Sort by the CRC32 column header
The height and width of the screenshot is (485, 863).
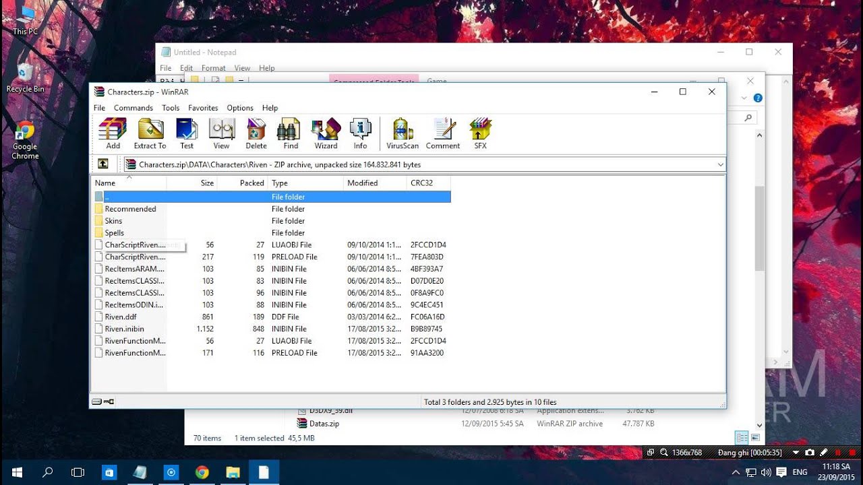(x=429, y=183)
